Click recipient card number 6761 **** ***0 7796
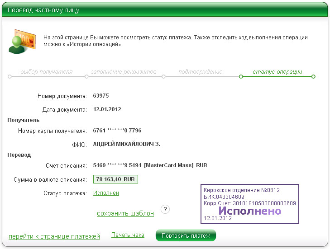330x249 pixels. [117, 131]
